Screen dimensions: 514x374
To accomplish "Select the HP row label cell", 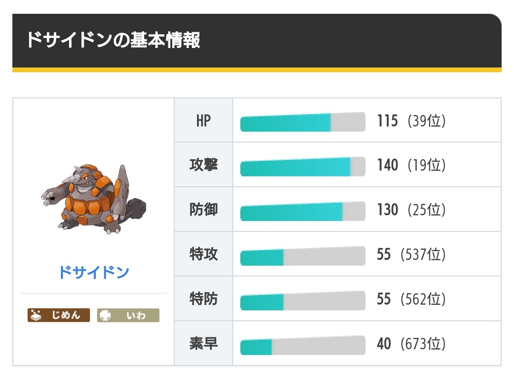I will click(204, 120).
